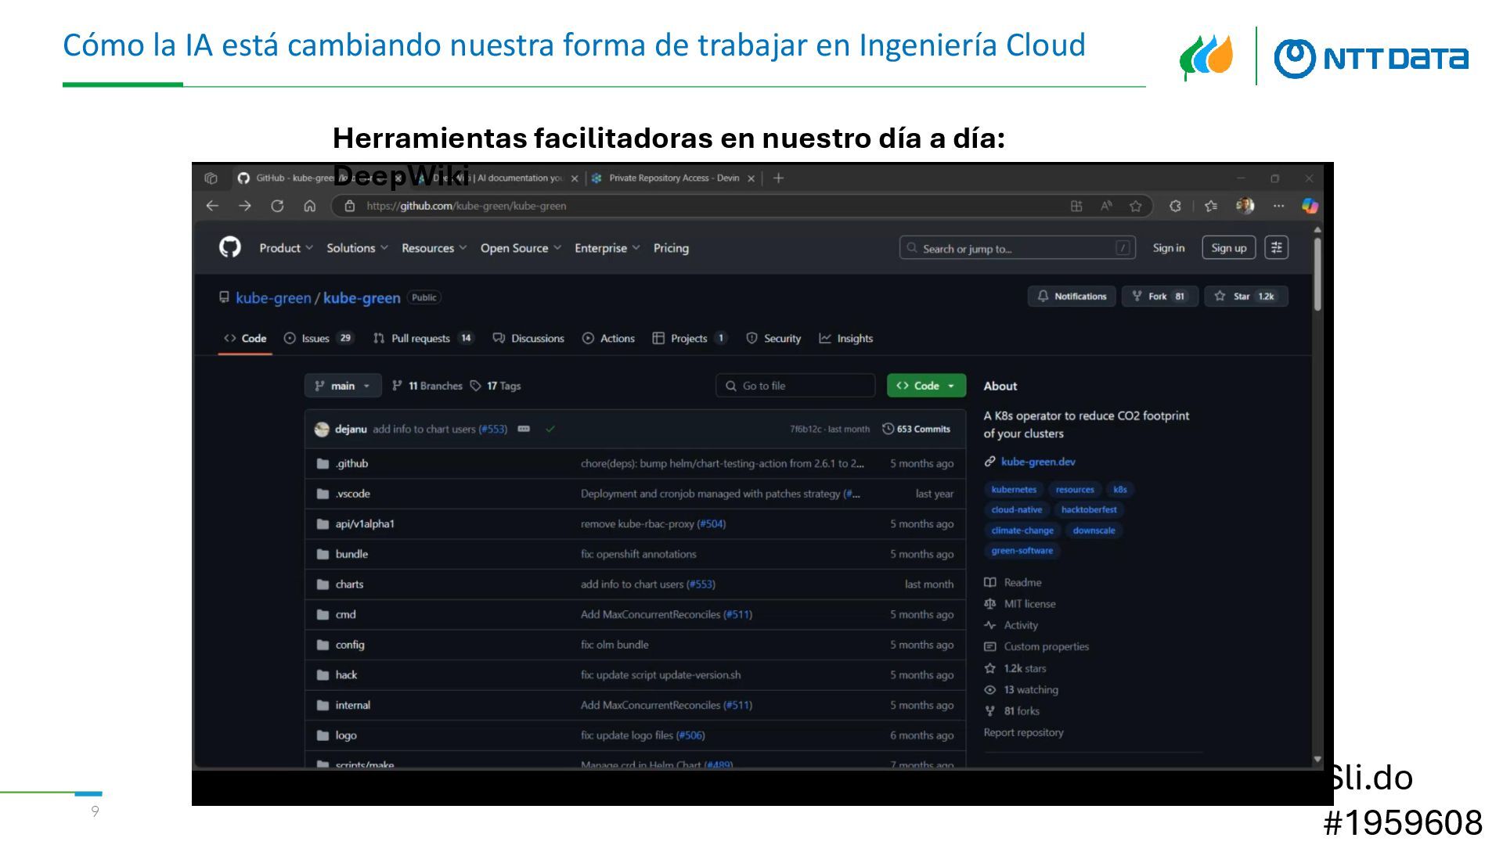Expand the Product menu
The height and width of the screenshot is (845, 1503).
(286, 248)
